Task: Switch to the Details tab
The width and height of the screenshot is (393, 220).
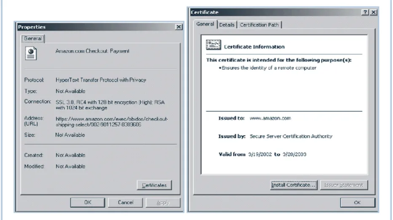Action: (227, 25)
